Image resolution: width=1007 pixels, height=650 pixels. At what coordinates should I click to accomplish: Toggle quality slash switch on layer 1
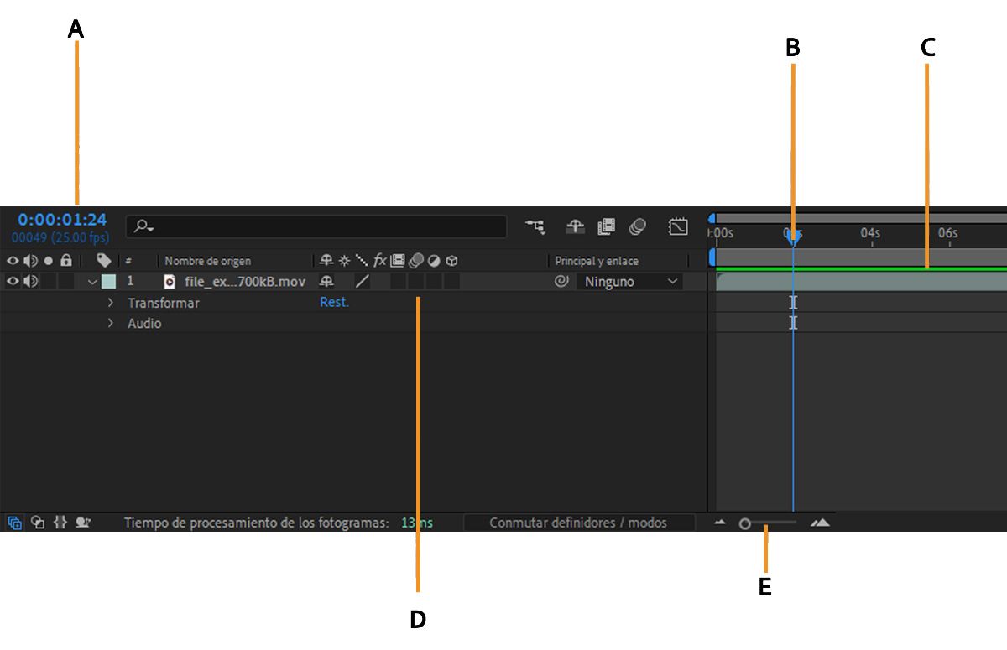click(x=362, y=282)
